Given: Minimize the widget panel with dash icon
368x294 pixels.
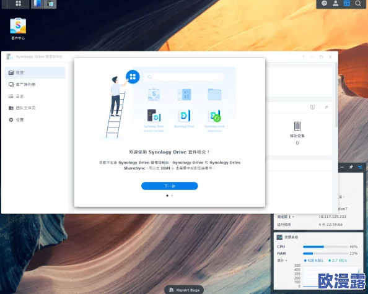Looking at the screenshot, I should pos(342,167).
